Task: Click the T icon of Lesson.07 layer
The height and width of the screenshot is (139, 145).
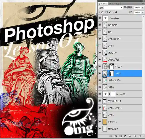Action: 105,94
